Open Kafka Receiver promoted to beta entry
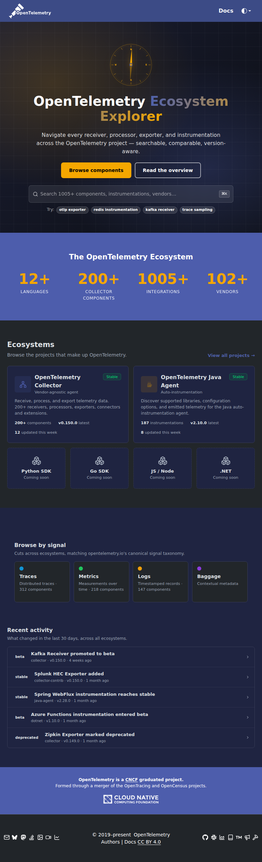 [131, 657]
